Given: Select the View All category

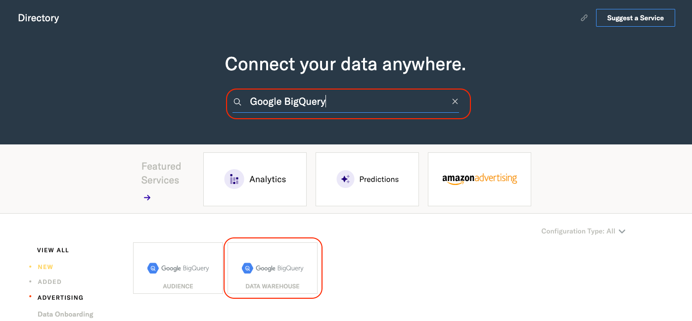Looking at the screenshot, I should click(x=53, y=250).
